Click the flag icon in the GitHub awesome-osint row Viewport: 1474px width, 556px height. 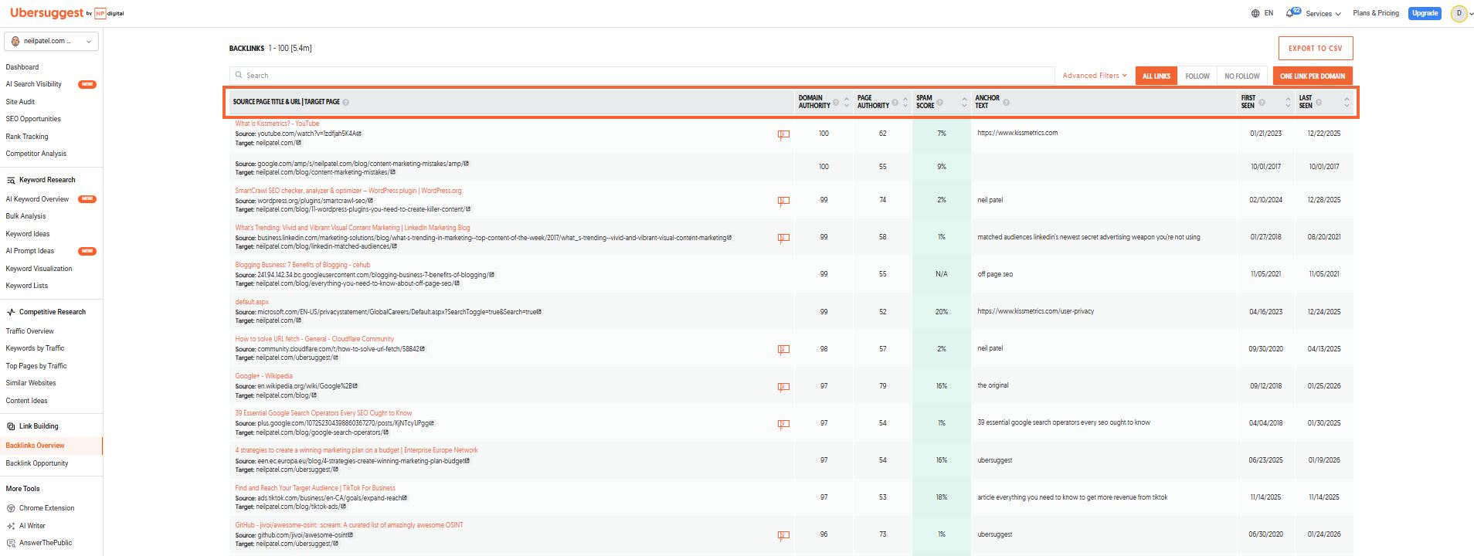pyautogui.click(x=783, y=535)
